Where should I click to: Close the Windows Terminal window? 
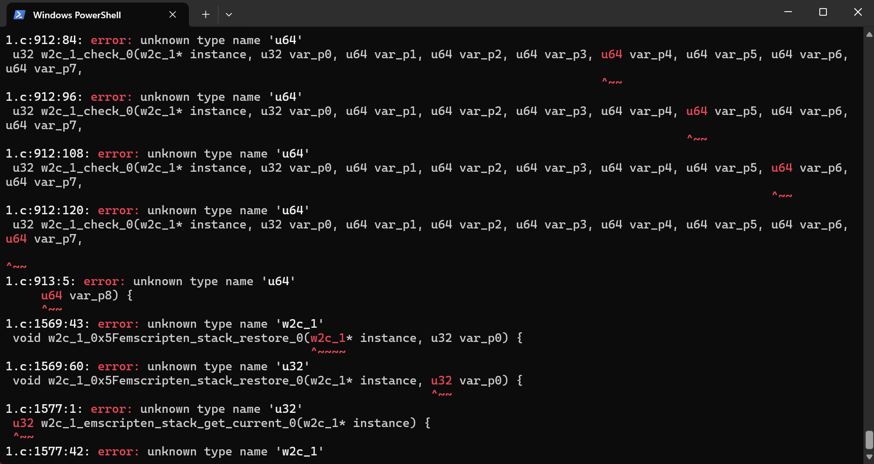click(x=858, y=12)
